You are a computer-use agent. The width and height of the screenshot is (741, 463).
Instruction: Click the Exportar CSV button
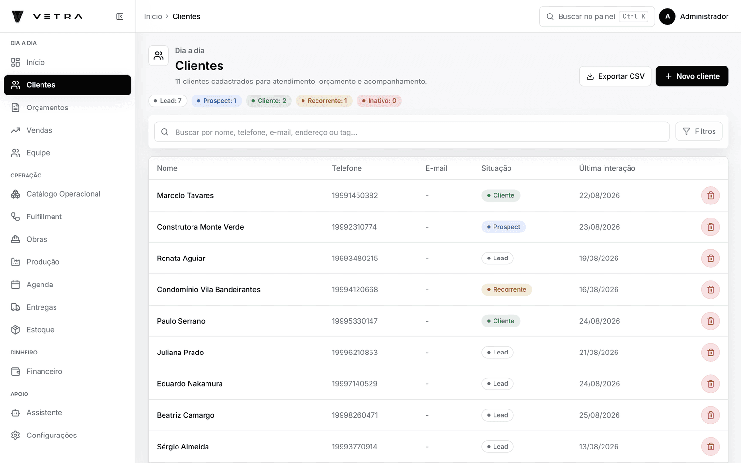pyautogui.click(x=615, y=76)
